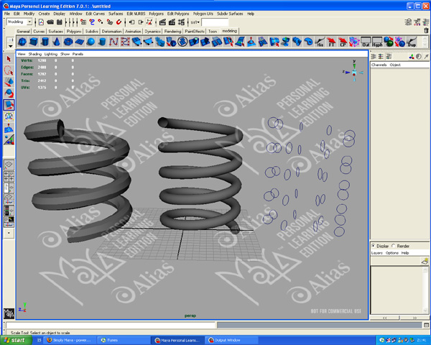Image resolution: width=431 pixels, height=345 pixels.
Task: Select the Universal Manipulator tool
Action: click(x=9, y=116)
